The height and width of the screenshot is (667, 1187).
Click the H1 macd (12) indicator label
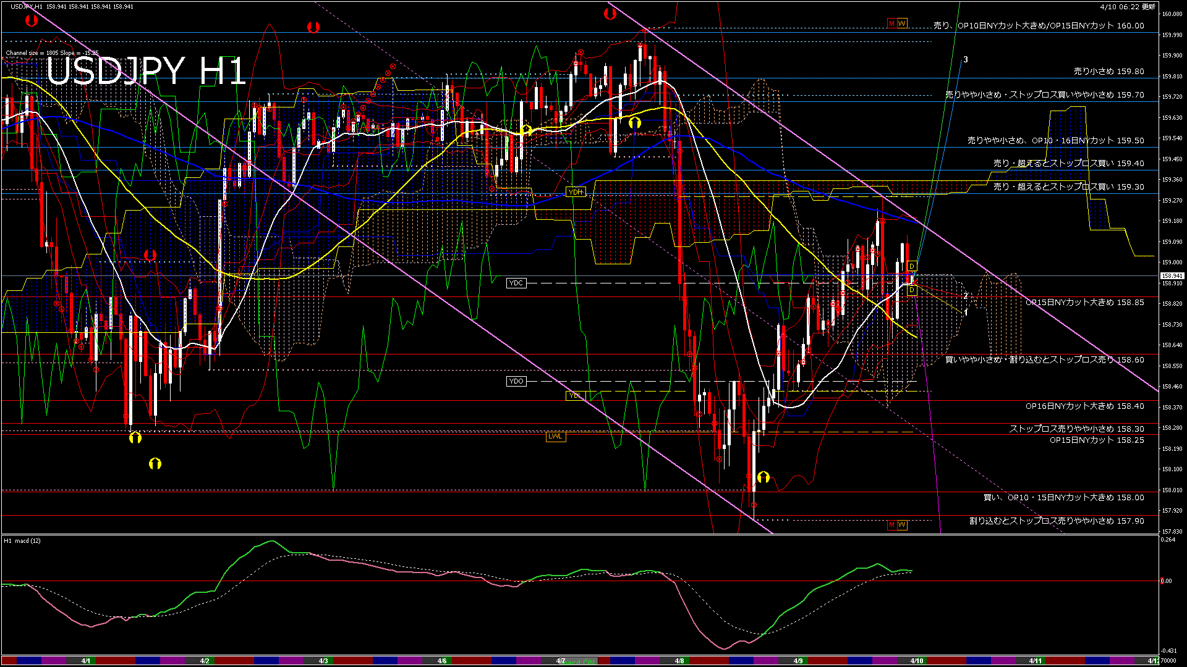click(x=21, y=542)
